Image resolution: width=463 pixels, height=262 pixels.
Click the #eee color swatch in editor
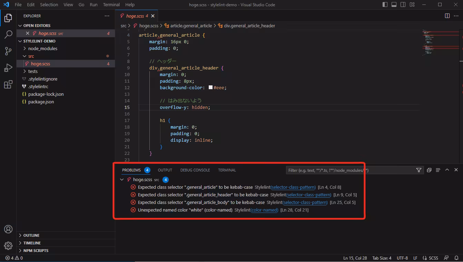pos(210,87)
